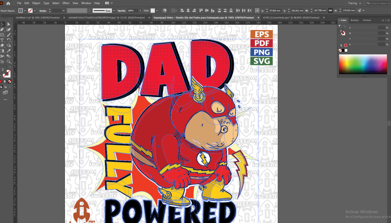Switch to the Untitled-1.ai document tab
391x223 pixels.
pos(38,18)
